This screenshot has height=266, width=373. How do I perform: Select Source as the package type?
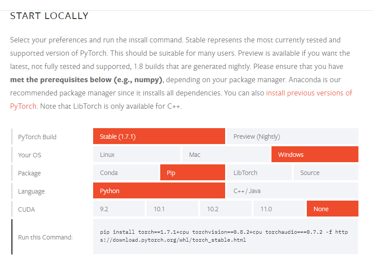coord(326,172)
